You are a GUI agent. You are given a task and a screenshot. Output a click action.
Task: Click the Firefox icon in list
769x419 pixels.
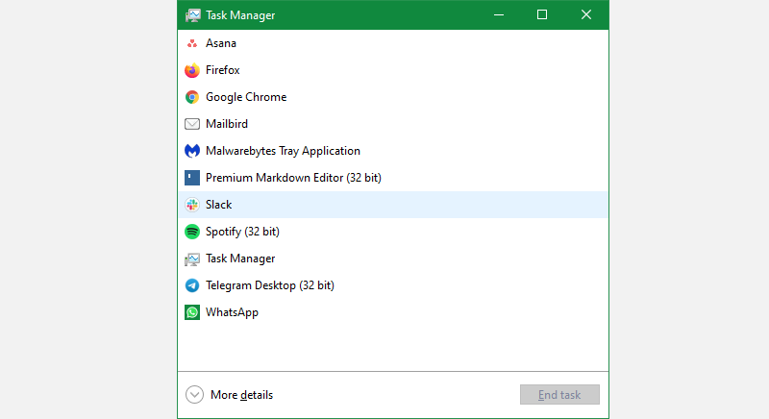[x=192, y=70]
